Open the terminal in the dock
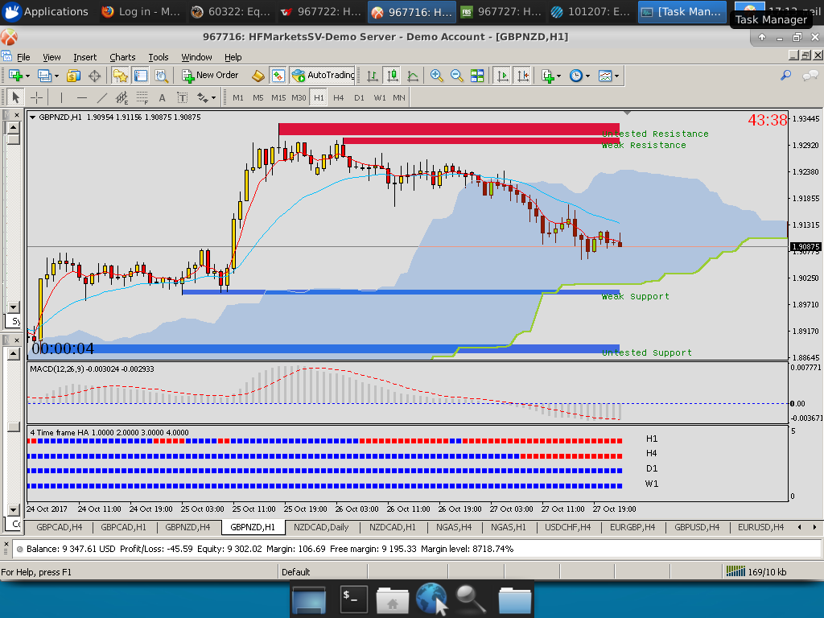 (353, 599)
